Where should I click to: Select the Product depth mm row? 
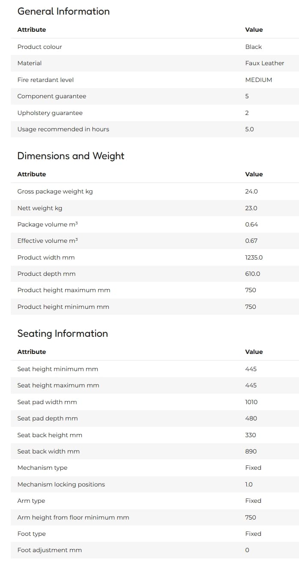point(155,274)
